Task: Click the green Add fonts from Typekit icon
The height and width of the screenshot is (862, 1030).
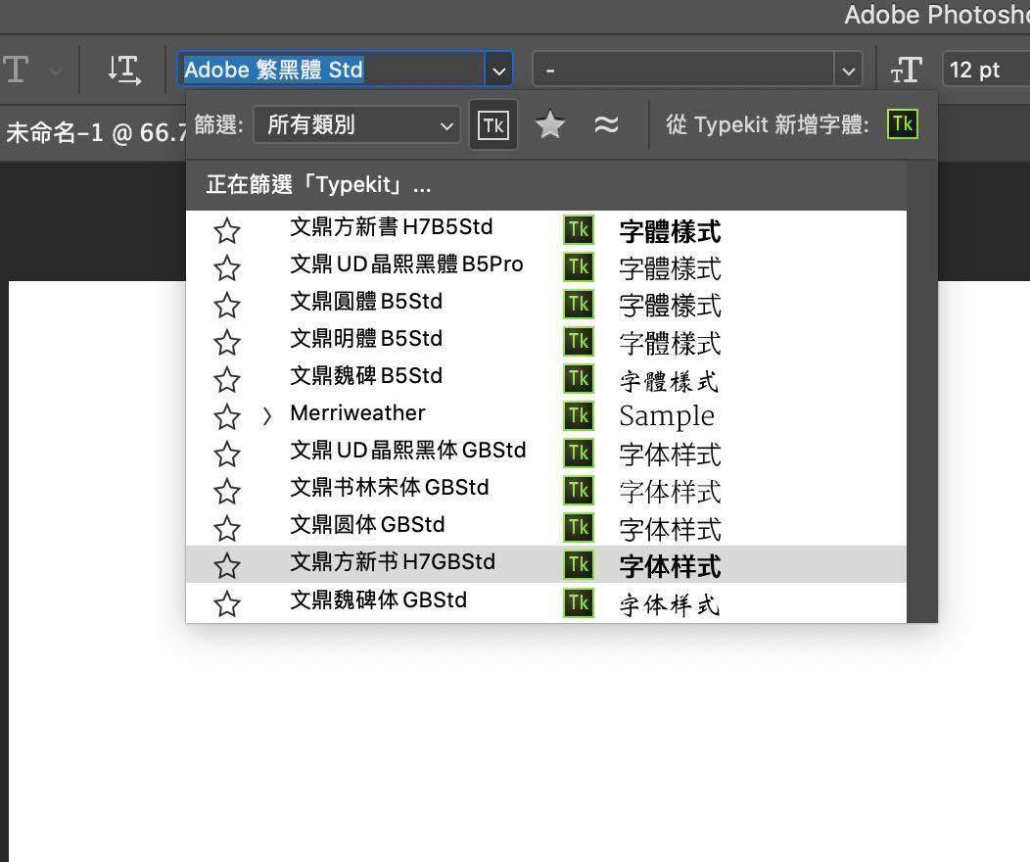Action: pos(903,124)
